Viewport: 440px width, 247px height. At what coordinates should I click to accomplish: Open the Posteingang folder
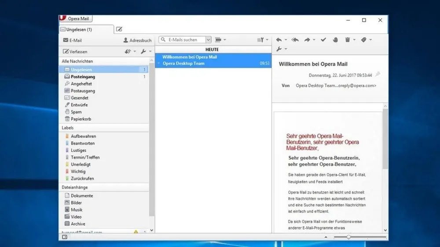(x=104, y=77)
